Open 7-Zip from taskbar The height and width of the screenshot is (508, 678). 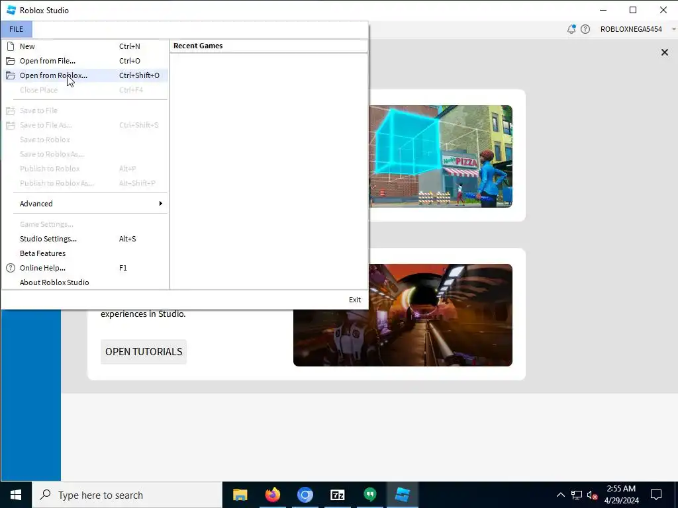[337, 495]
